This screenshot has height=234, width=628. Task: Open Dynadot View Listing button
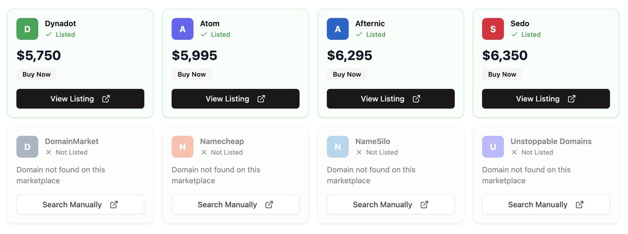(80, 99)
